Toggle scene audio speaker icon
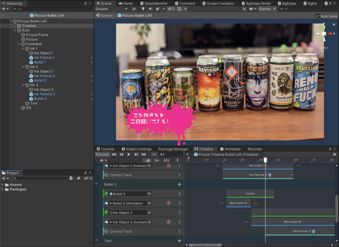339x247 pixels. click(150, 9)
